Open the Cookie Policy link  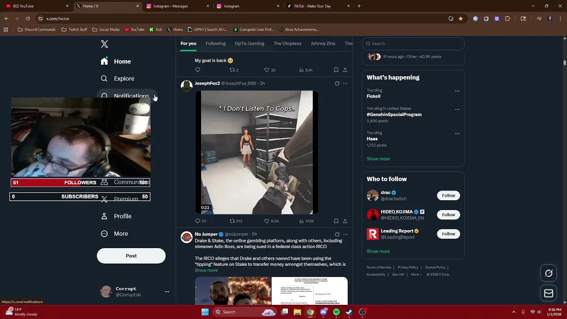pyautogui.click(x=435, y=267)
